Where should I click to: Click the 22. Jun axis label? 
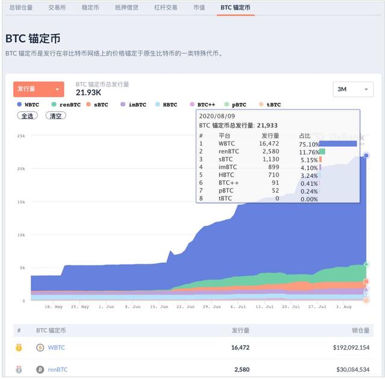pos(185,307)
